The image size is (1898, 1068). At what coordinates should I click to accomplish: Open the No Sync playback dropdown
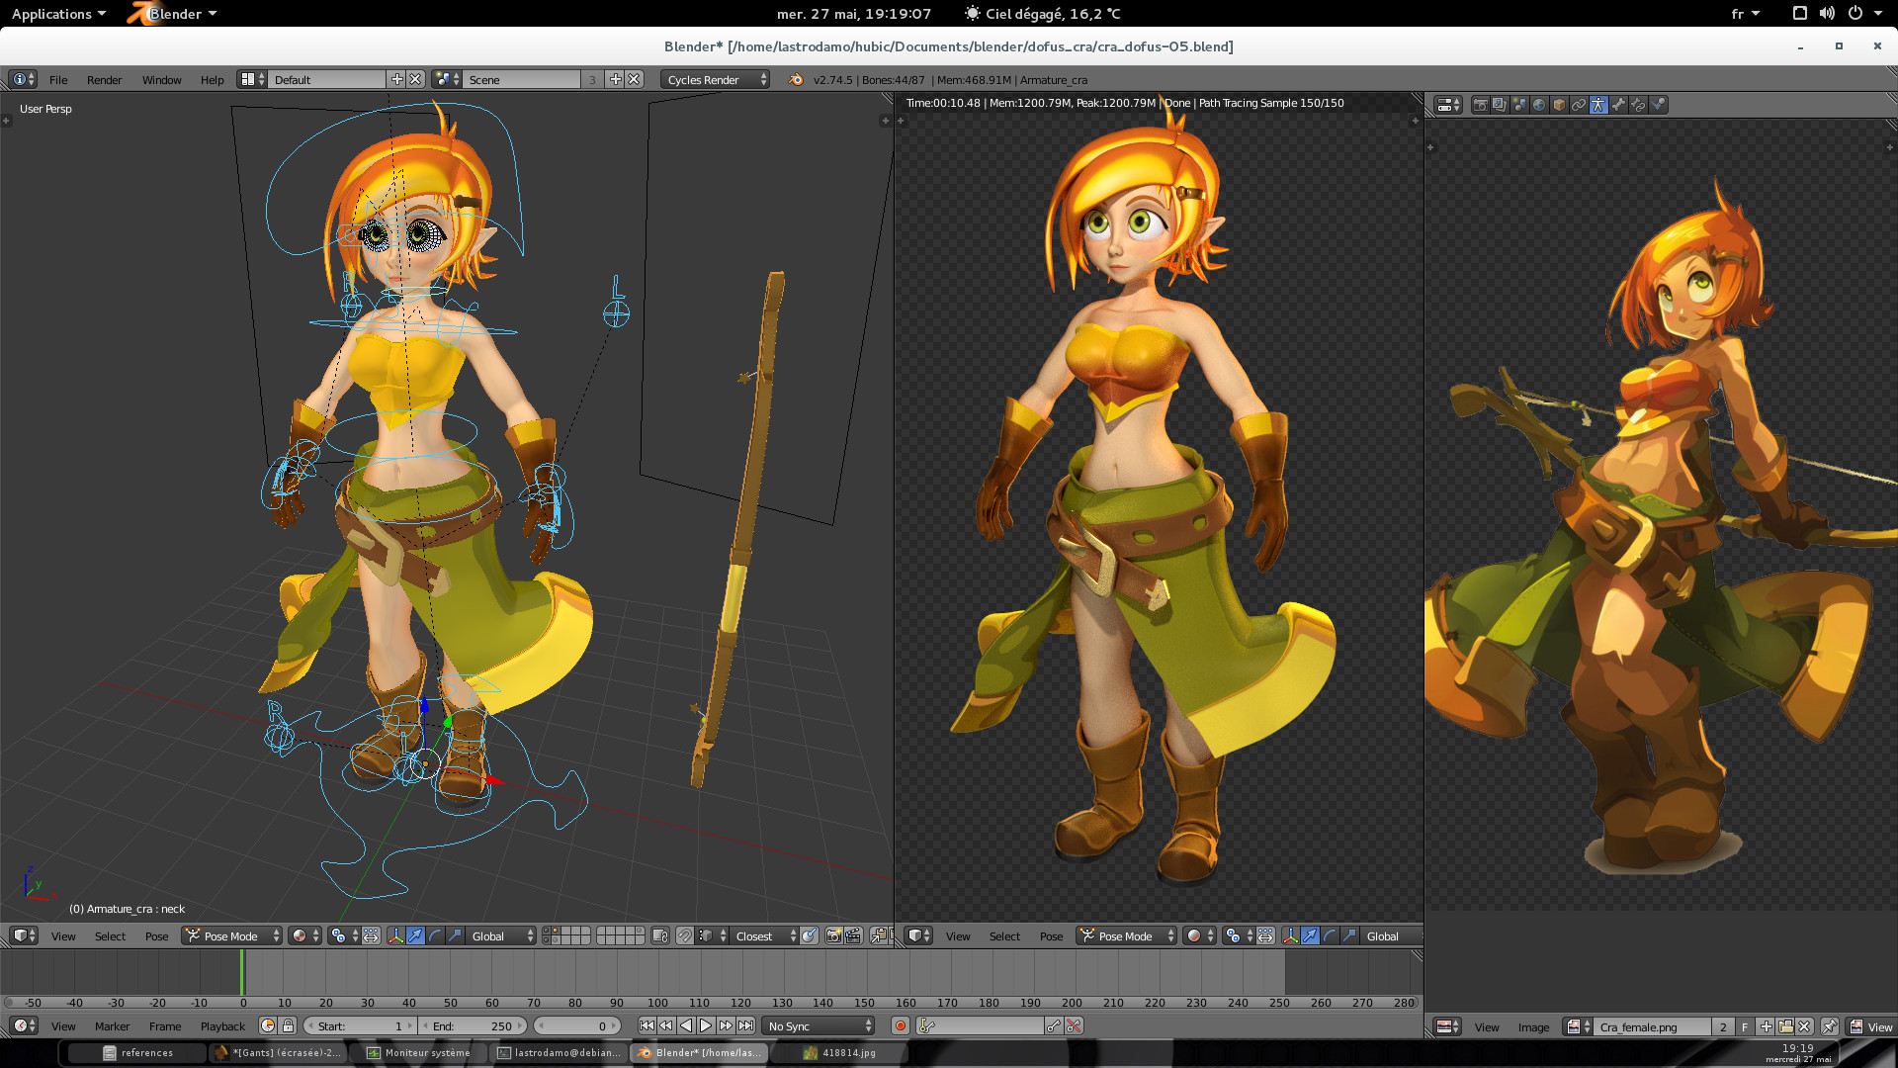point(820,1025)
